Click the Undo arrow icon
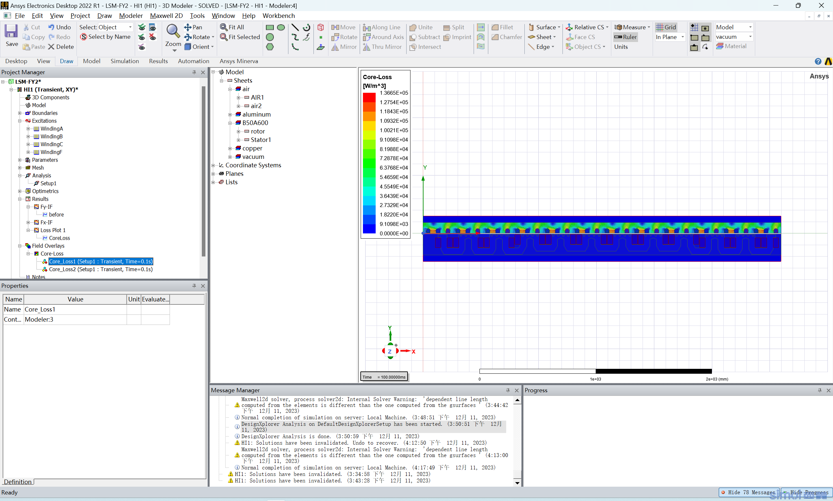Viewport: 833px width, 501px height. (51, 27)
